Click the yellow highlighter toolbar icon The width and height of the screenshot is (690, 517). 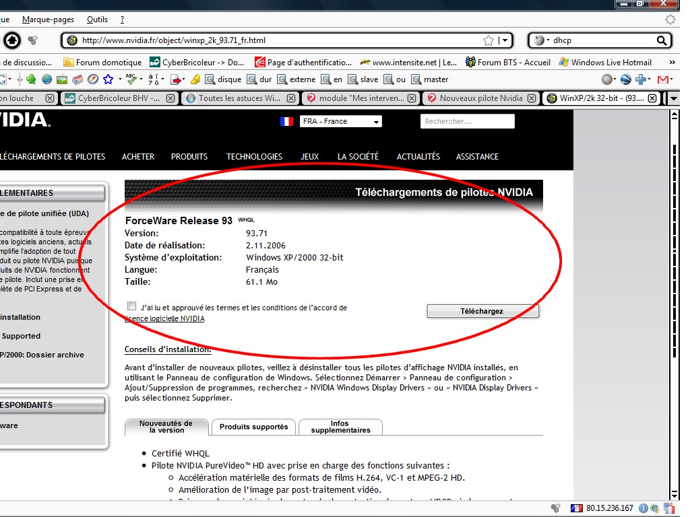[195, 79]
